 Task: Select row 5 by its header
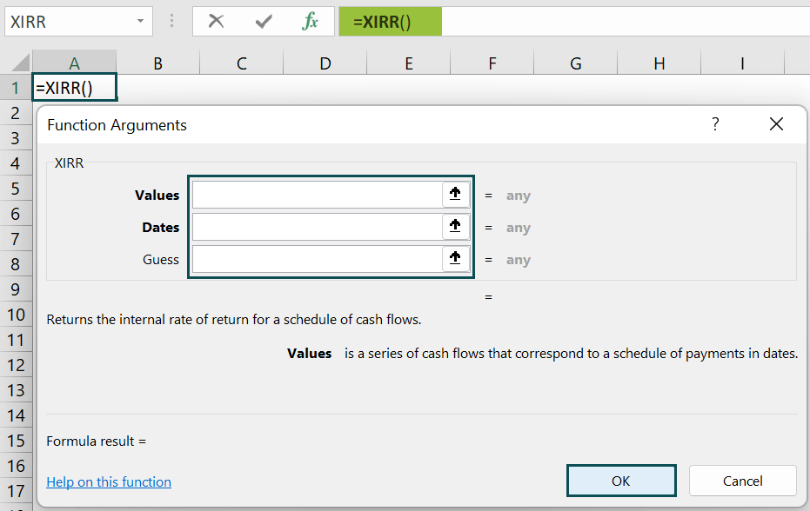pyautogui.click(x=14, y=189)
